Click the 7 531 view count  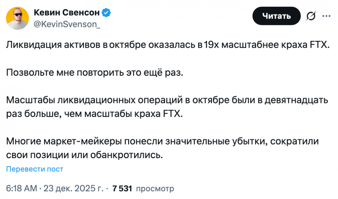[122, 188]
